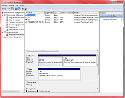Viewport: 125px width, 98px height.
Task: Click the Usuarios y grupos locales icon
Action: click(7, 25)
